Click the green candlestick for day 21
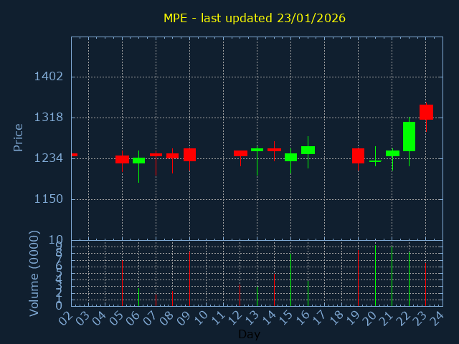 point(392,153)
